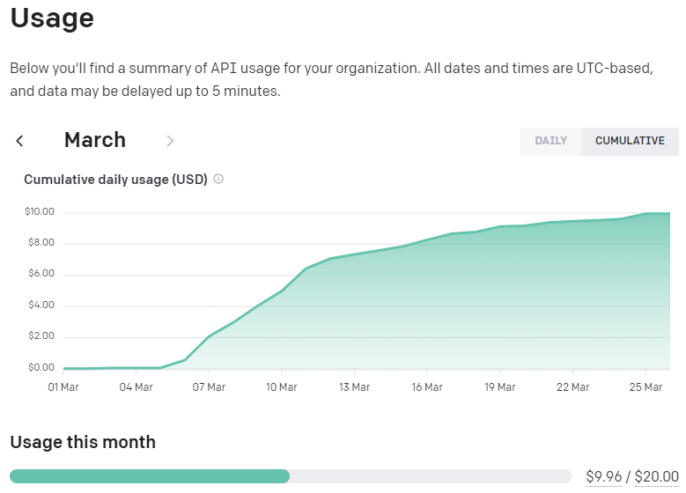Click the $0.00 y-axis label
This screenshot has height=493, width=686.
tap(41, 367)
